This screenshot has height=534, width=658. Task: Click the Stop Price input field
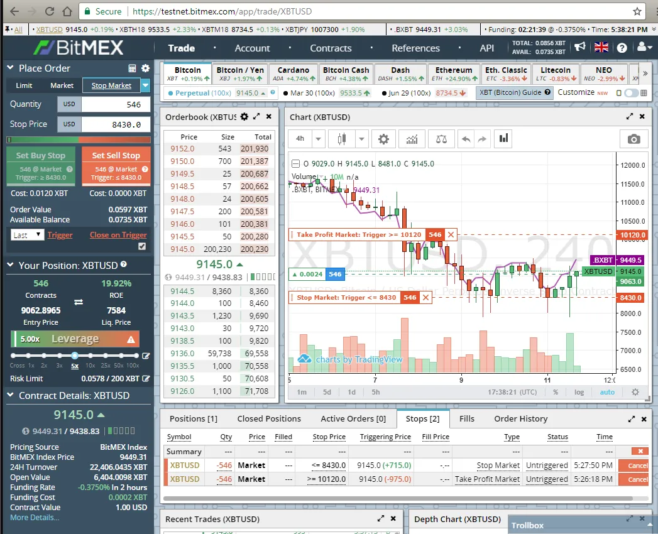coord(116,124)
